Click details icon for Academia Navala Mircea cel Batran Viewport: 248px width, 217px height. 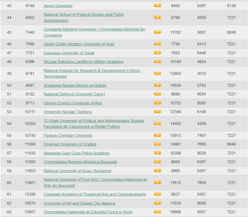157,85
